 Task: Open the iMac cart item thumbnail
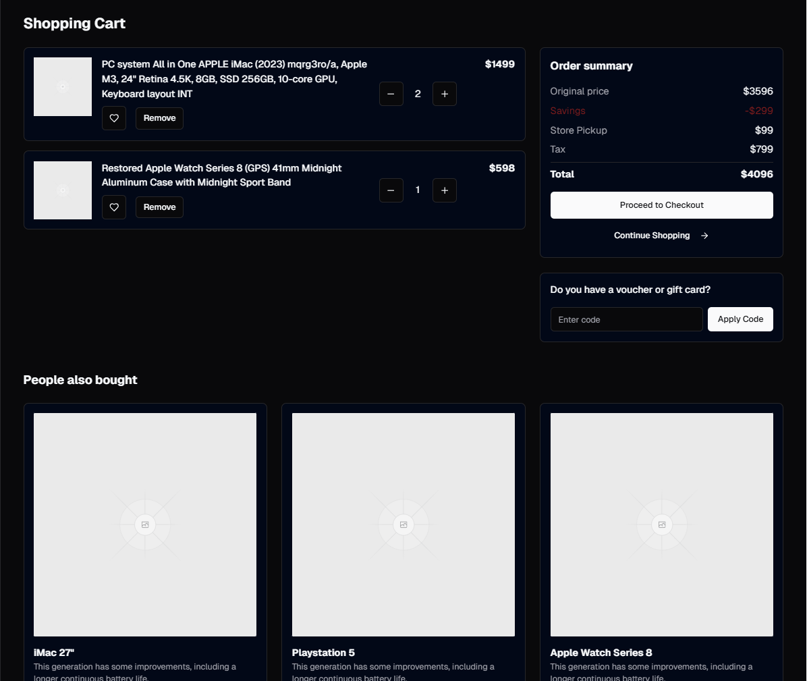(63, 86)
